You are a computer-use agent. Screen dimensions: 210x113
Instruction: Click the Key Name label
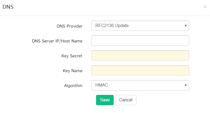point(73,71)
